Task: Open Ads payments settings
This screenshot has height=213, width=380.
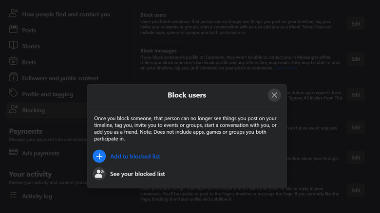Action: [40, 153]
